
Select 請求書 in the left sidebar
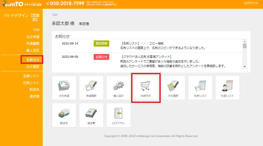point(34,96)
